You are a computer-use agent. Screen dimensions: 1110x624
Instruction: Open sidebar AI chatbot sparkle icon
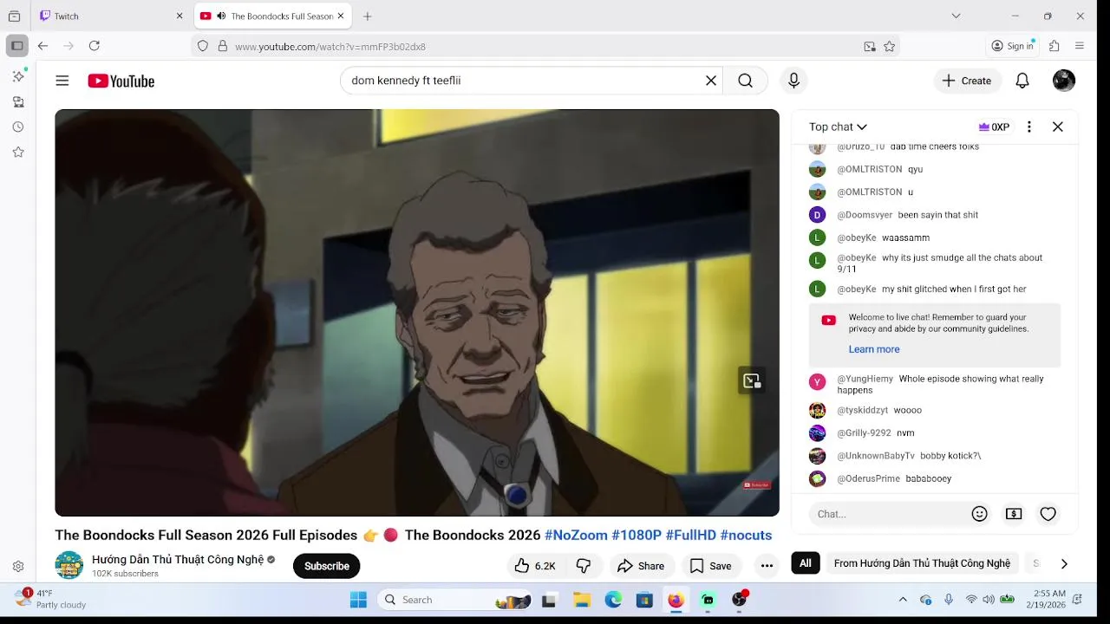(x=17, y=76)
